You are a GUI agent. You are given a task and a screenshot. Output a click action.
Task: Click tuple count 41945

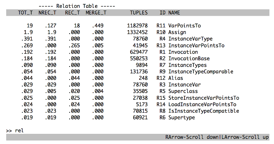point(140,45)
